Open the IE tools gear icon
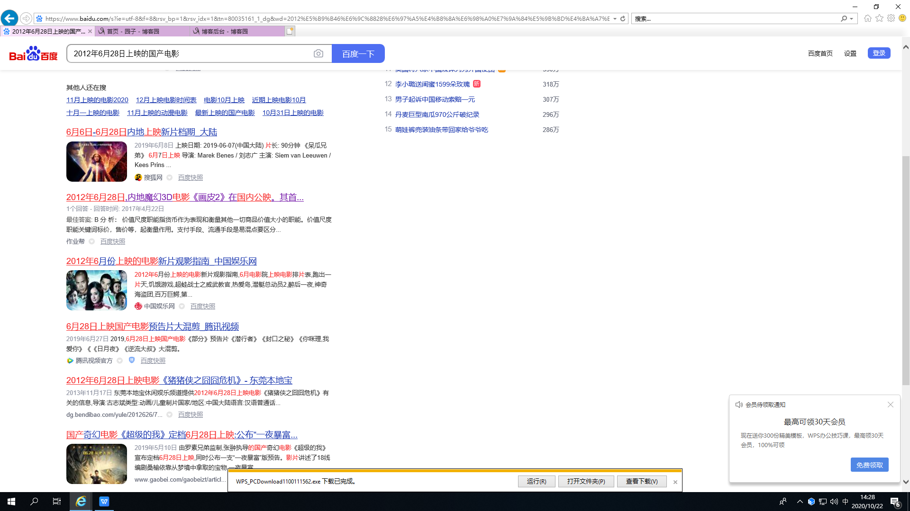The height and width of the screenshot is (511, 910). click(x=891, y=18)
